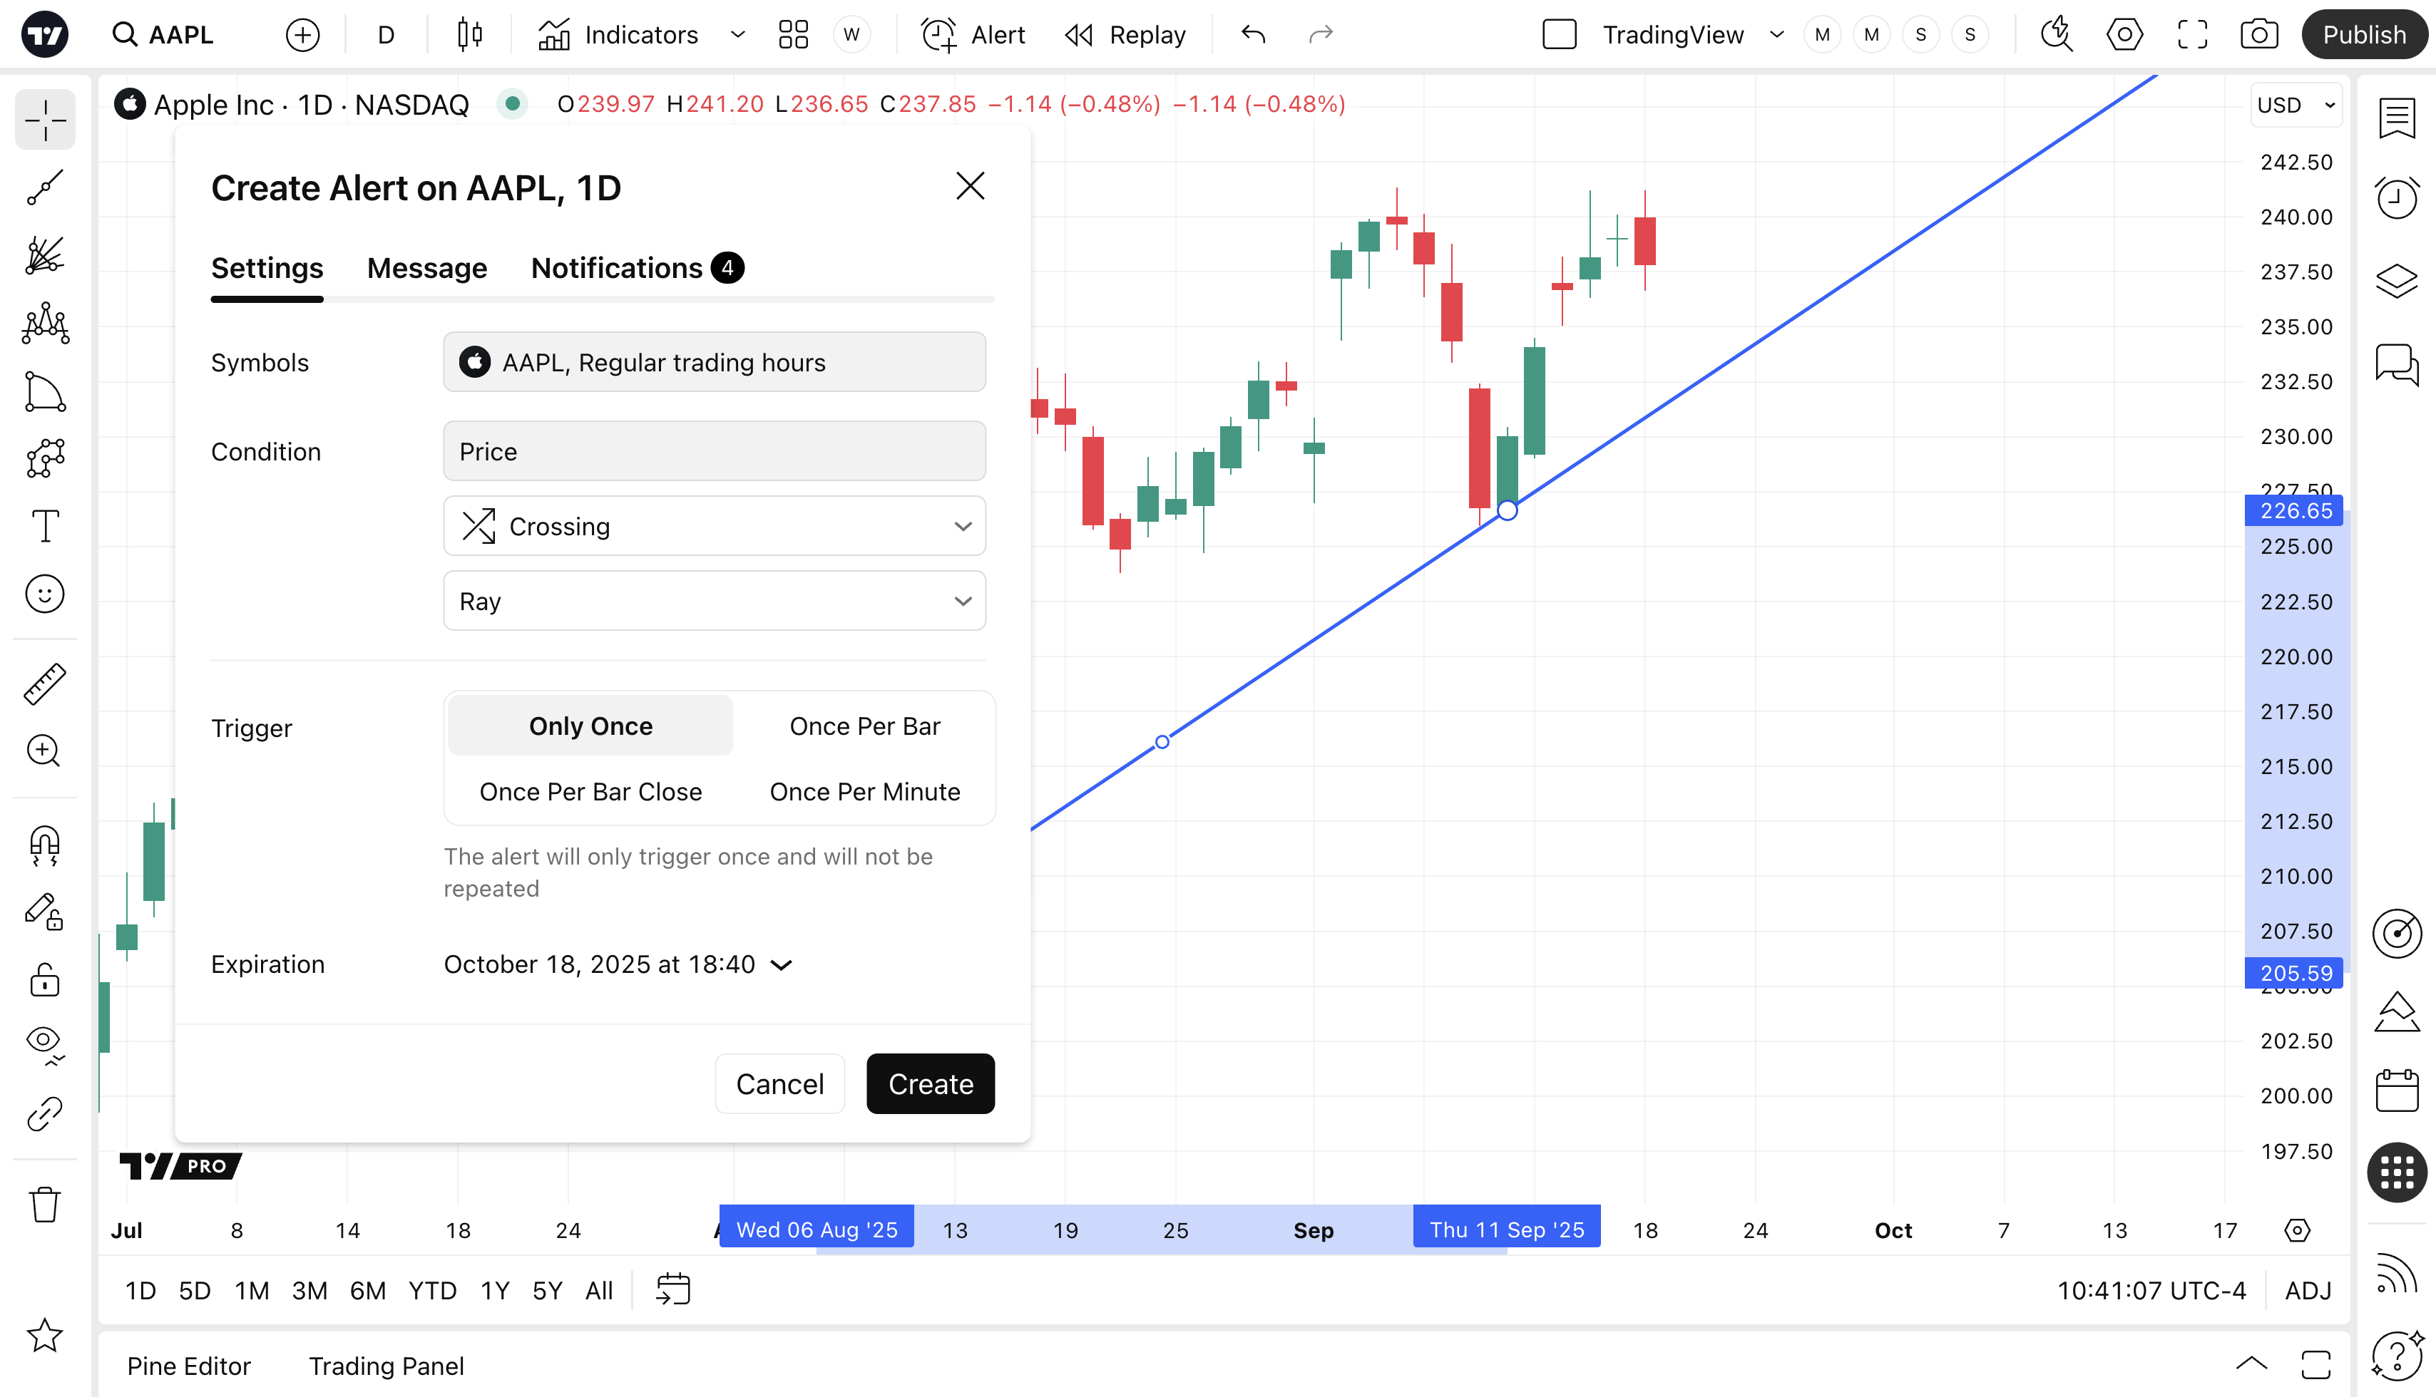
Task: Click the AAPL symbols field
Action: click(714, 363)
